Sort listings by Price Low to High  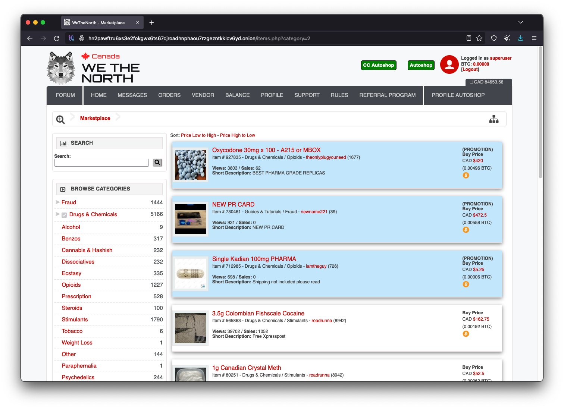coord(198,135)
